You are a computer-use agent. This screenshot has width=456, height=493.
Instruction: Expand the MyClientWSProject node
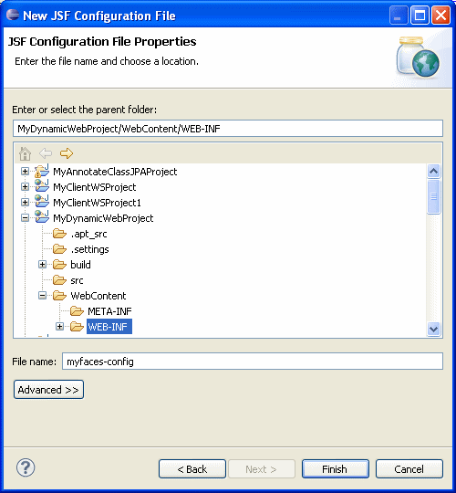(25, 187)
